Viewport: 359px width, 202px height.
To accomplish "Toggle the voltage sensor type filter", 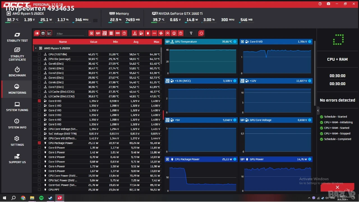I will (141, 33).
